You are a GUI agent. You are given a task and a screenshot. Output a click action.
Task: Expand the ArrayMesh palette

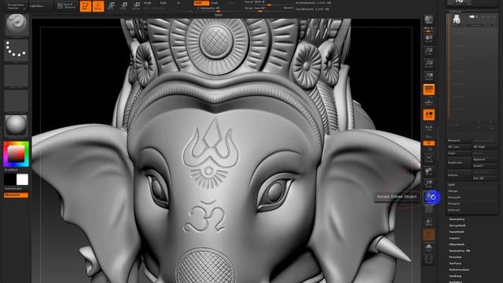click(x=457, y=226)
